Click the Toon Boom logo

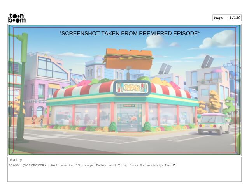(17, 18)
